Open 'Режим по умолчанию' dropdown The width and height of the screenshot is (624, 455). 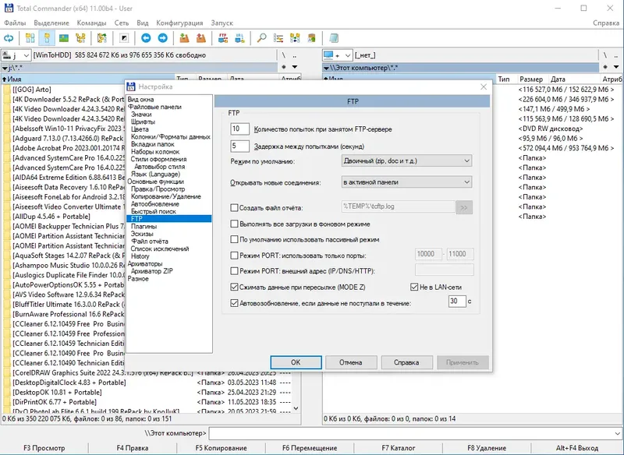click(x=406, y=161)
